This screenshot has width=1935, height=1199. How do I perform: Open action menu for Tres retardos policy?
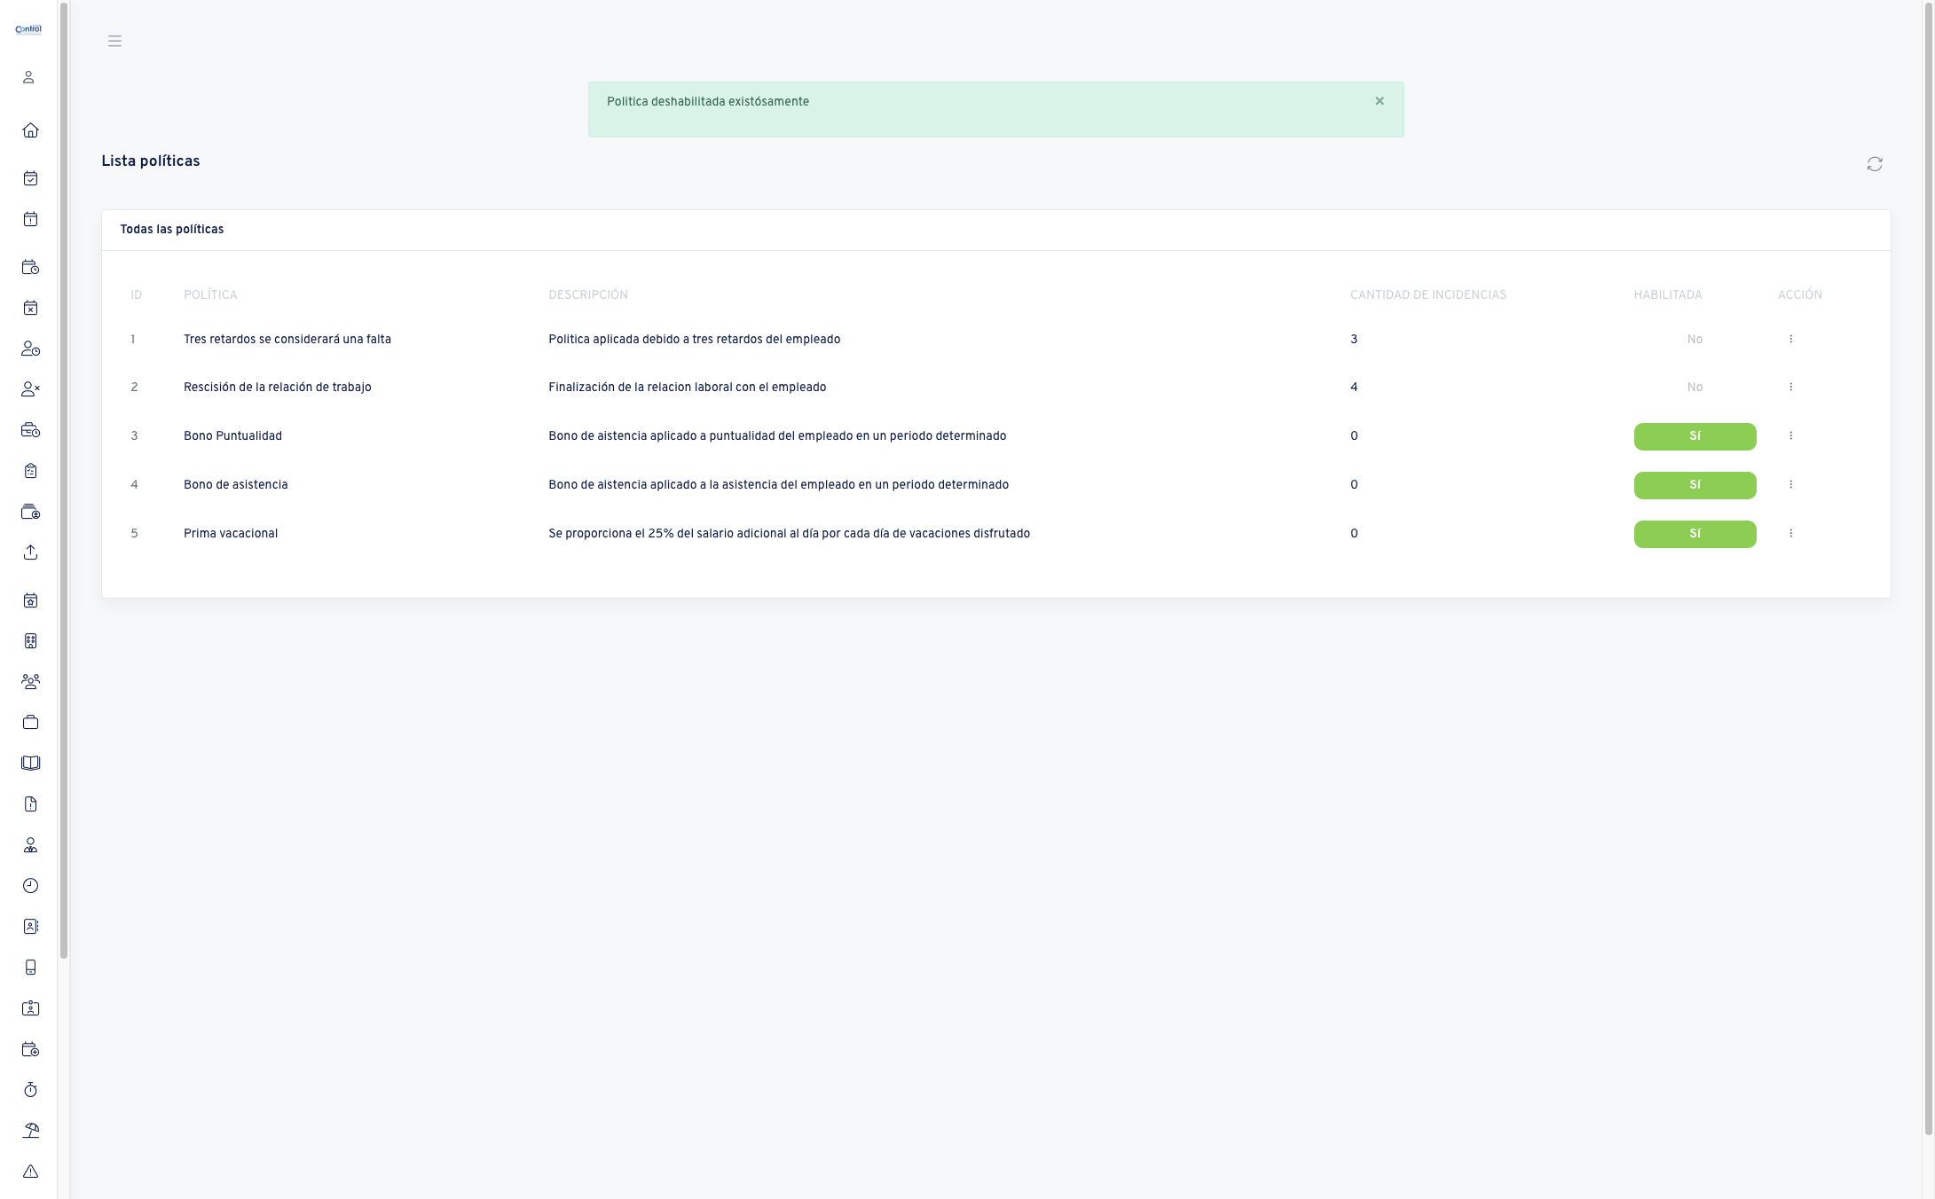(1790, 339)
